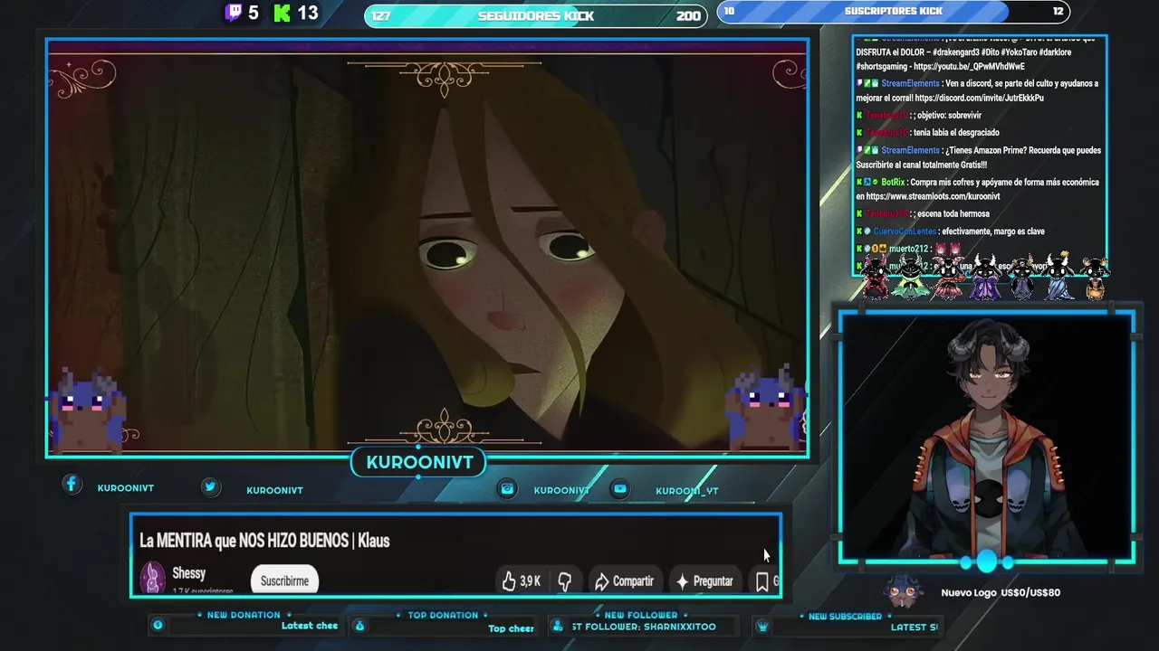This screenshot has width=1159, height=651.
Task: Open the youtu.be link in chat
Action: (969, 66)
